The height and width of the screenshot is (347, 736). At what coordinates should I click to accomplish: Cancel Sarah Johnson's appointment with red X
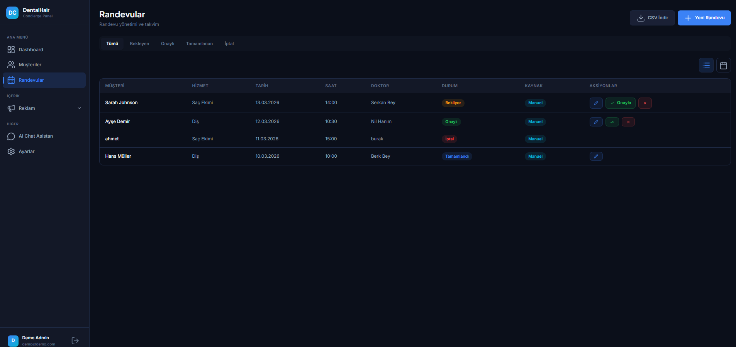644,103
